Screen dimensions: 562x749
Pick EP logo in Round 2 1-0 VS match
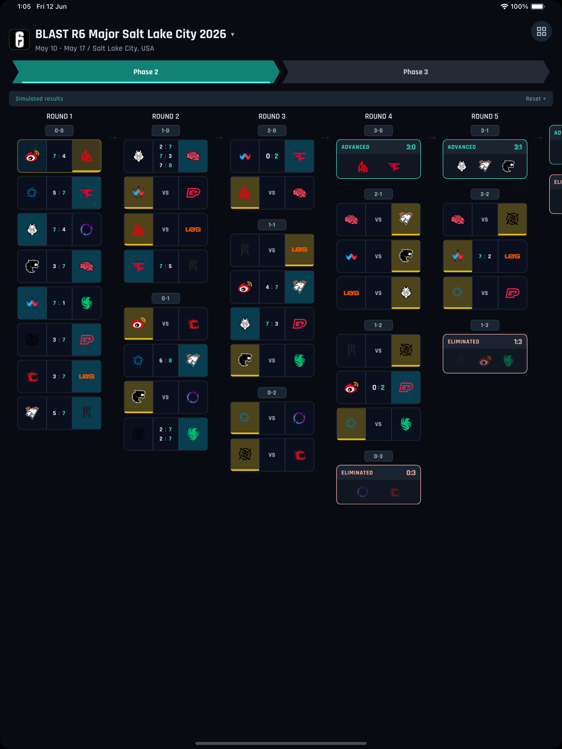point(193,193)
